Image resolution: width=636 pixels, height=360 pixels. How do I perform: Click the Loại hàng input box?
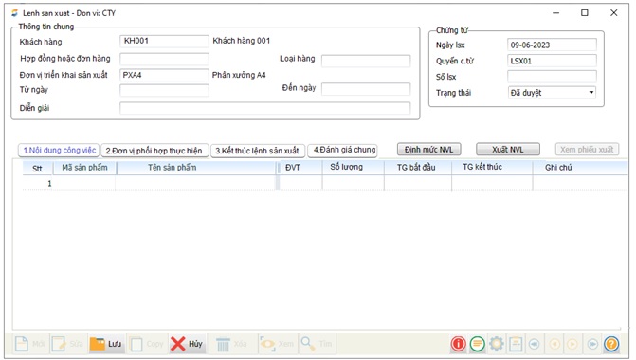(366, 61)
